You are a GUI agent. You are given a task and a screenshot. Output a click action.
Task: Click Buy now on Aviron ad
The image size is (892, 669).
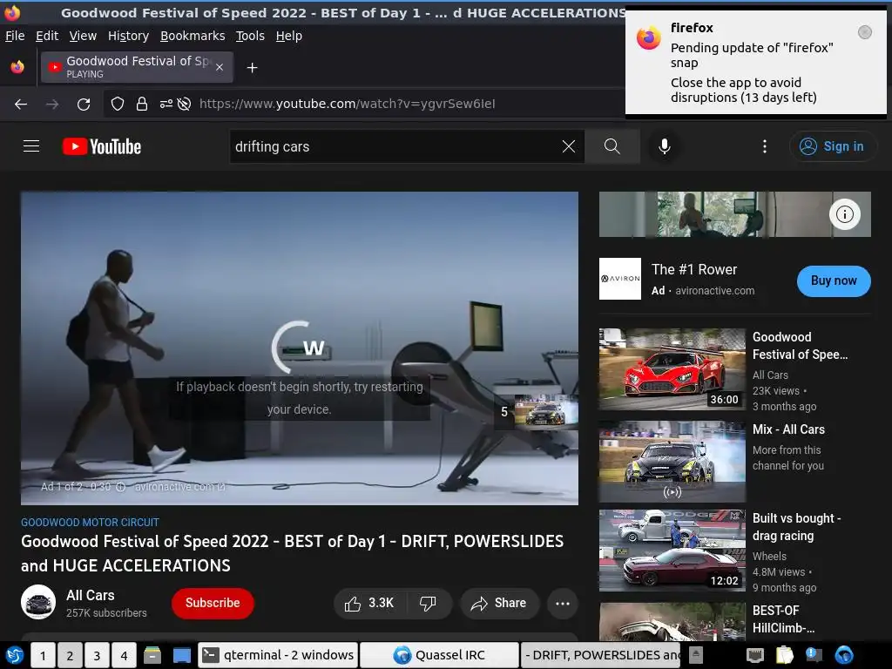tap(834, 280)
